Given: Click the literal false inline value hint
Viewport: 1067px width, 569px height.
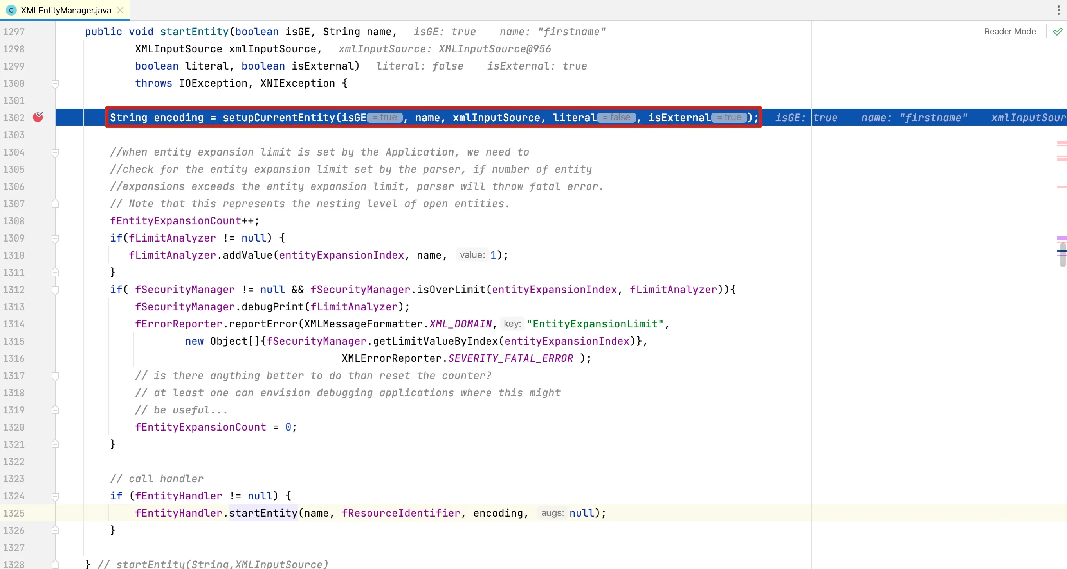Looking at the screenshot, I should 616,118.
